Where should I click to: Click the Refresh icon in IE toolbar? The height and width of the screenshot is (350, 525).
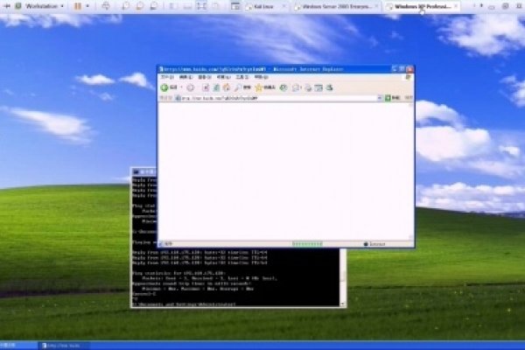(x=216, y=87)
